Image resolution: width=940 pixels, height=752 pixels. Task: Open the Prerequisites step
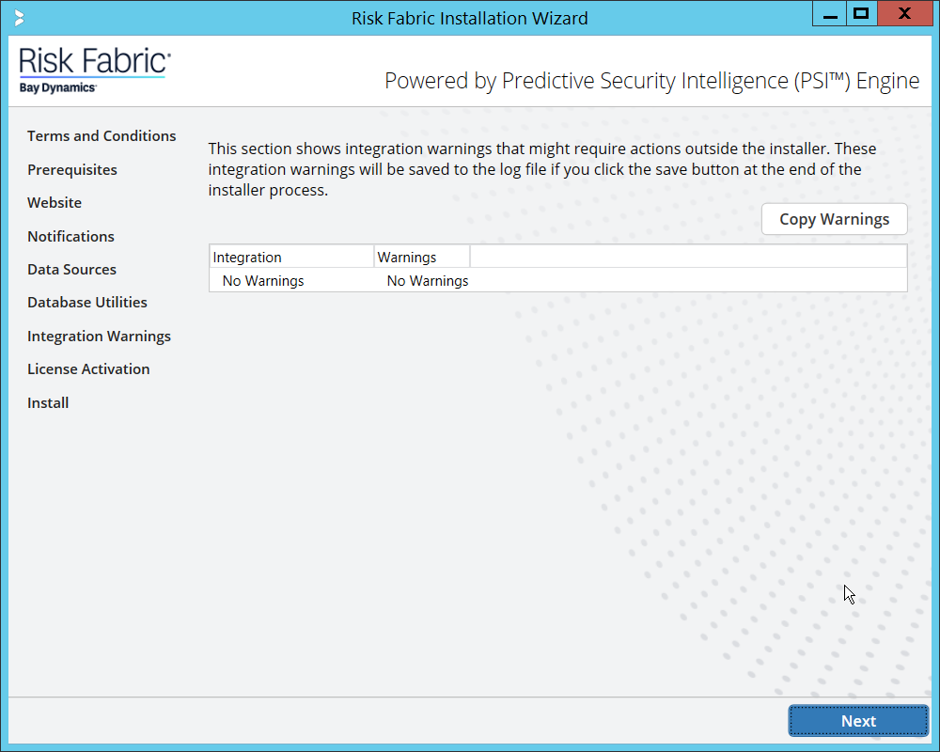tap(72, 170)
